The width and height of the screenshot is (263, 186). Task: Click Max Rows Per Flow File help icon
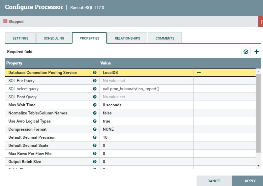[x=95, y=154]
